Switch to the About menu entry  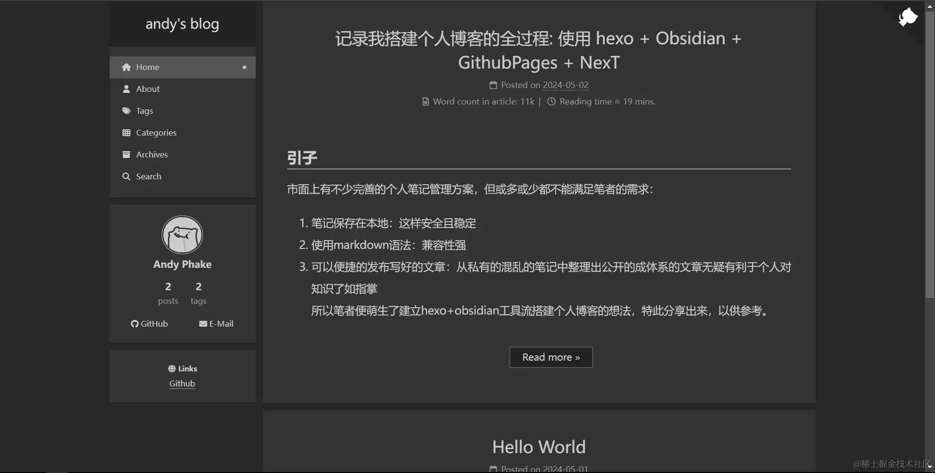pos(148,89)
